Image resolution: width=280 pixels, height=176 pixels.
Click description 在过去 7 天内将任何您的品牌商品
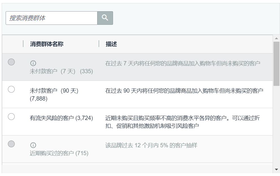(x=183, y=63)
